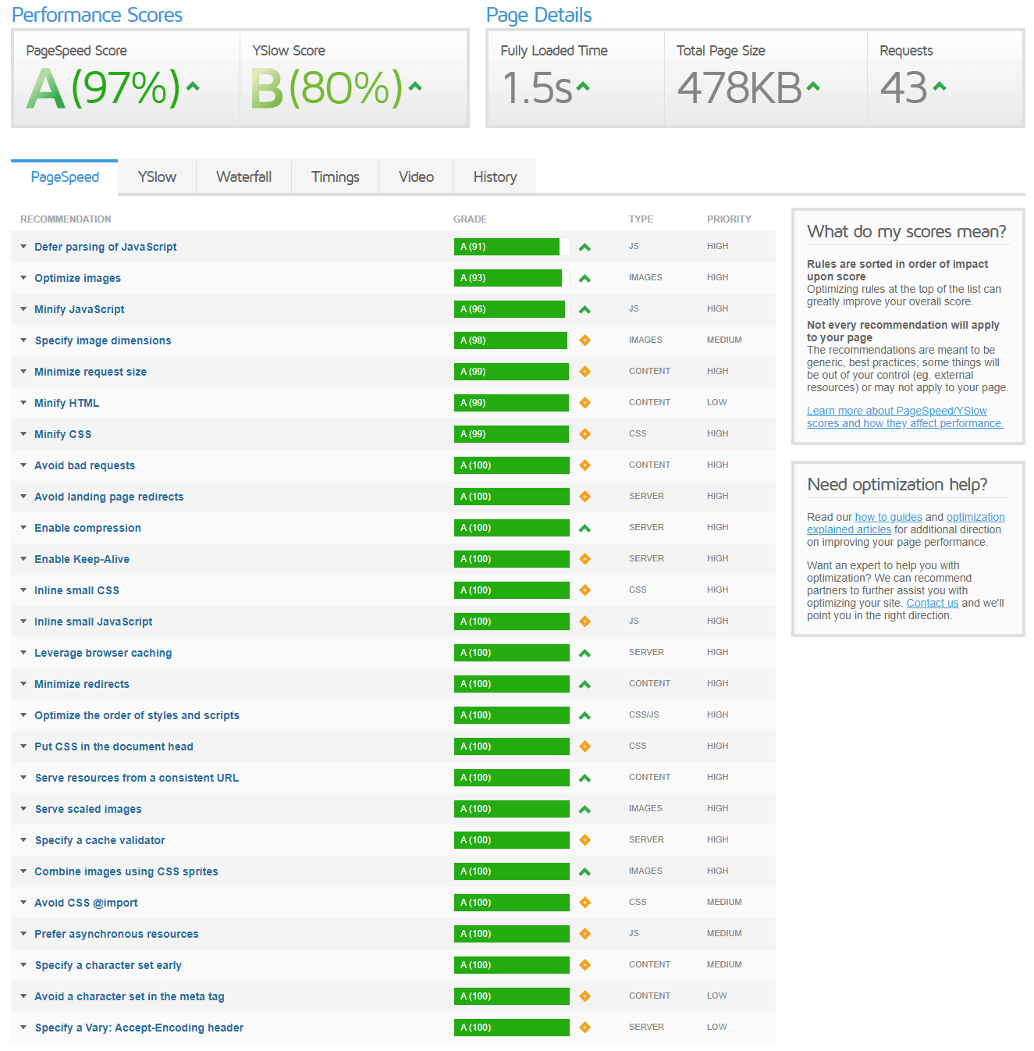Expand the Specify image dimensions row triangle
1034x1051 pixels.
click(x=23, y=340)
